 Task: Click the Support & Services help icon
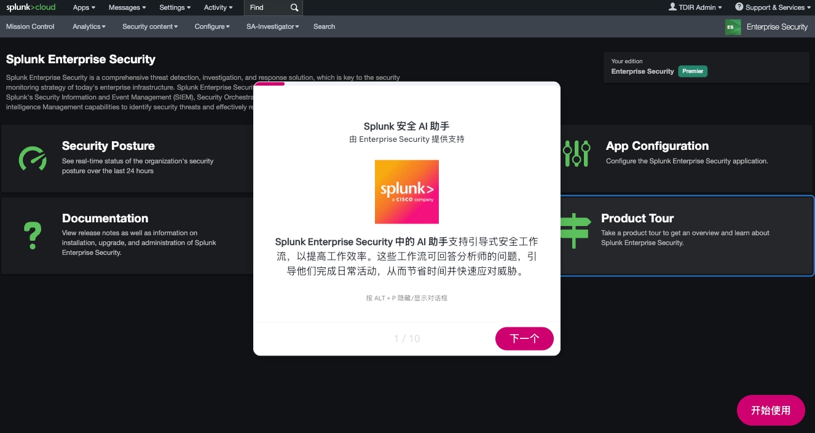coord(739,7)
